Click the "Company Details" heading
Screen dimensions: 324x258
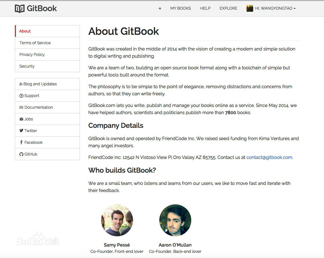tap(116, 126)
